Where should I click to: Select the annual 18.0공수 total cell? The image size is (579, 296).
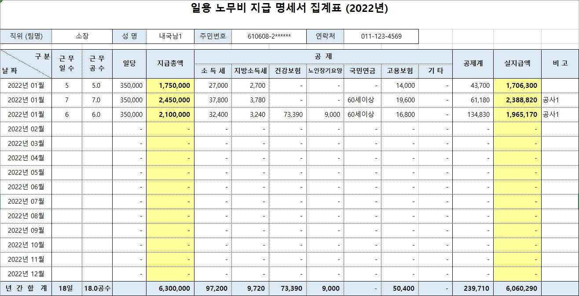tap(97, 289)
